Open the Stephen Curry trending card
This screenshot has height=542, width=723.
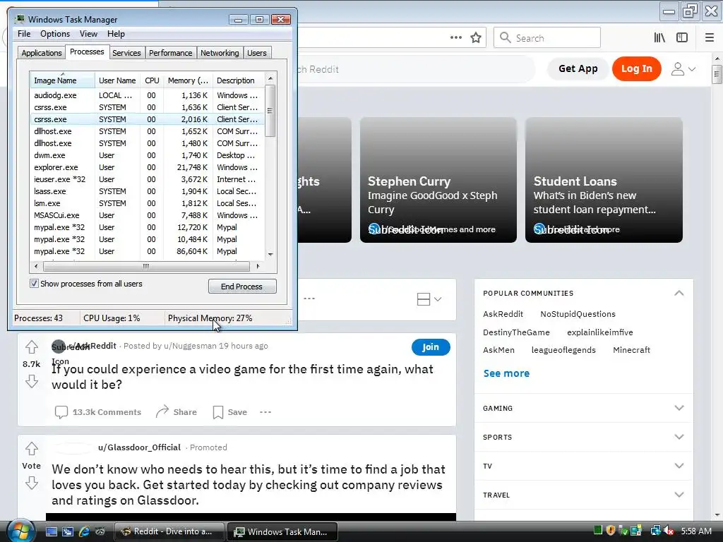[x=438, y=180]
